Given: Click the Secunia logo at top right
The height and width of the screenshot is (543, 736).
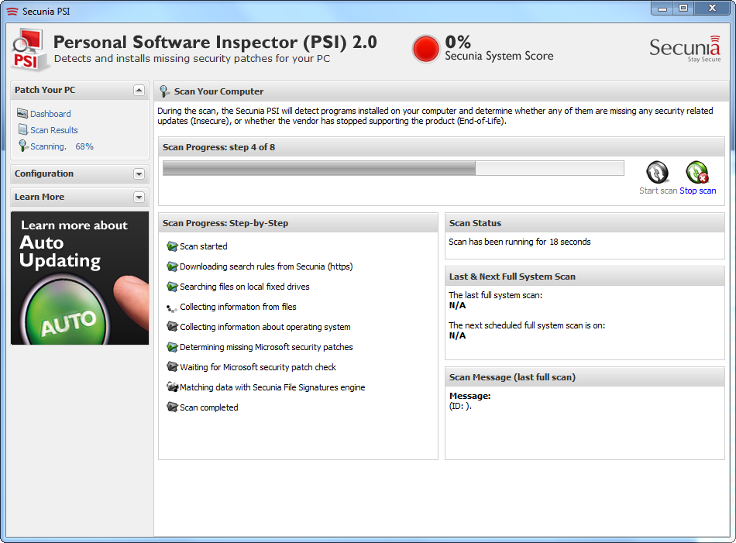Looking at the screenshot, I should click(x=685, y=49).
